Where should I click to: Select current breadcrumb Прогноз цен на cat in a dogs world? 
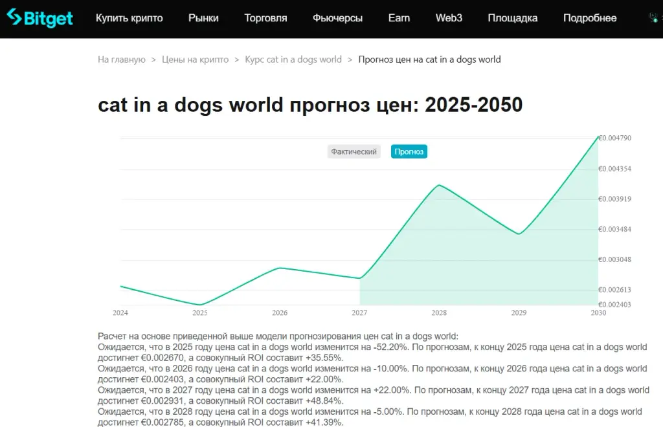point(430,60)
